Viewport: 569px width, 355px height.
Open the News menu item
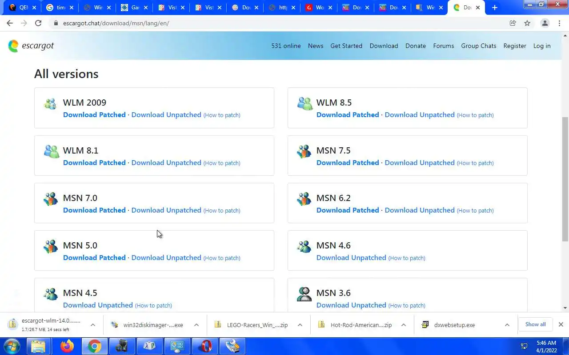[316, 46]
